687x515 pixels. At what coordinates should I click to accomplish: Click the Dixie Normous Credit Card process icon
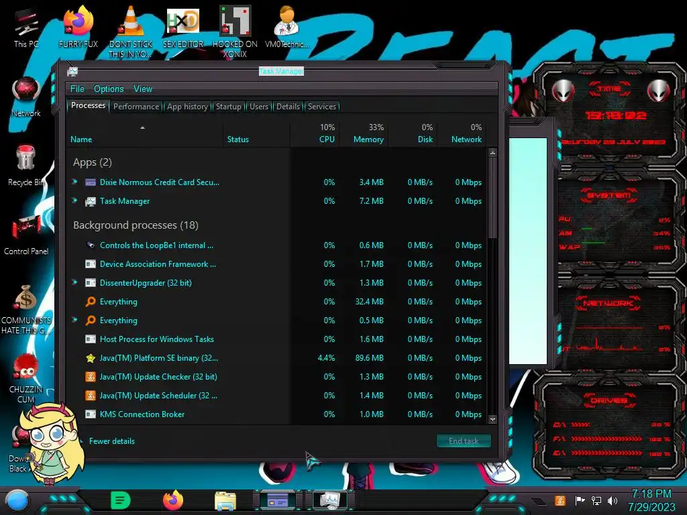click(x=91, y=182)
